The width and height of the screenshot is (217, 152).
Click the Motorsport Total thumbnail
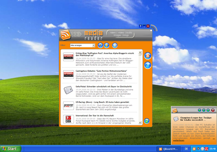[69, 106]
